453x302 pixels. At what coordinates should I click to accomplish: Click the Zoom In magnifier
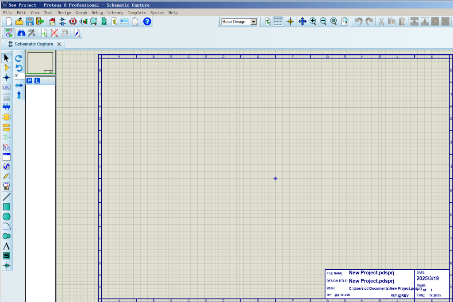(x=313, y=21)
